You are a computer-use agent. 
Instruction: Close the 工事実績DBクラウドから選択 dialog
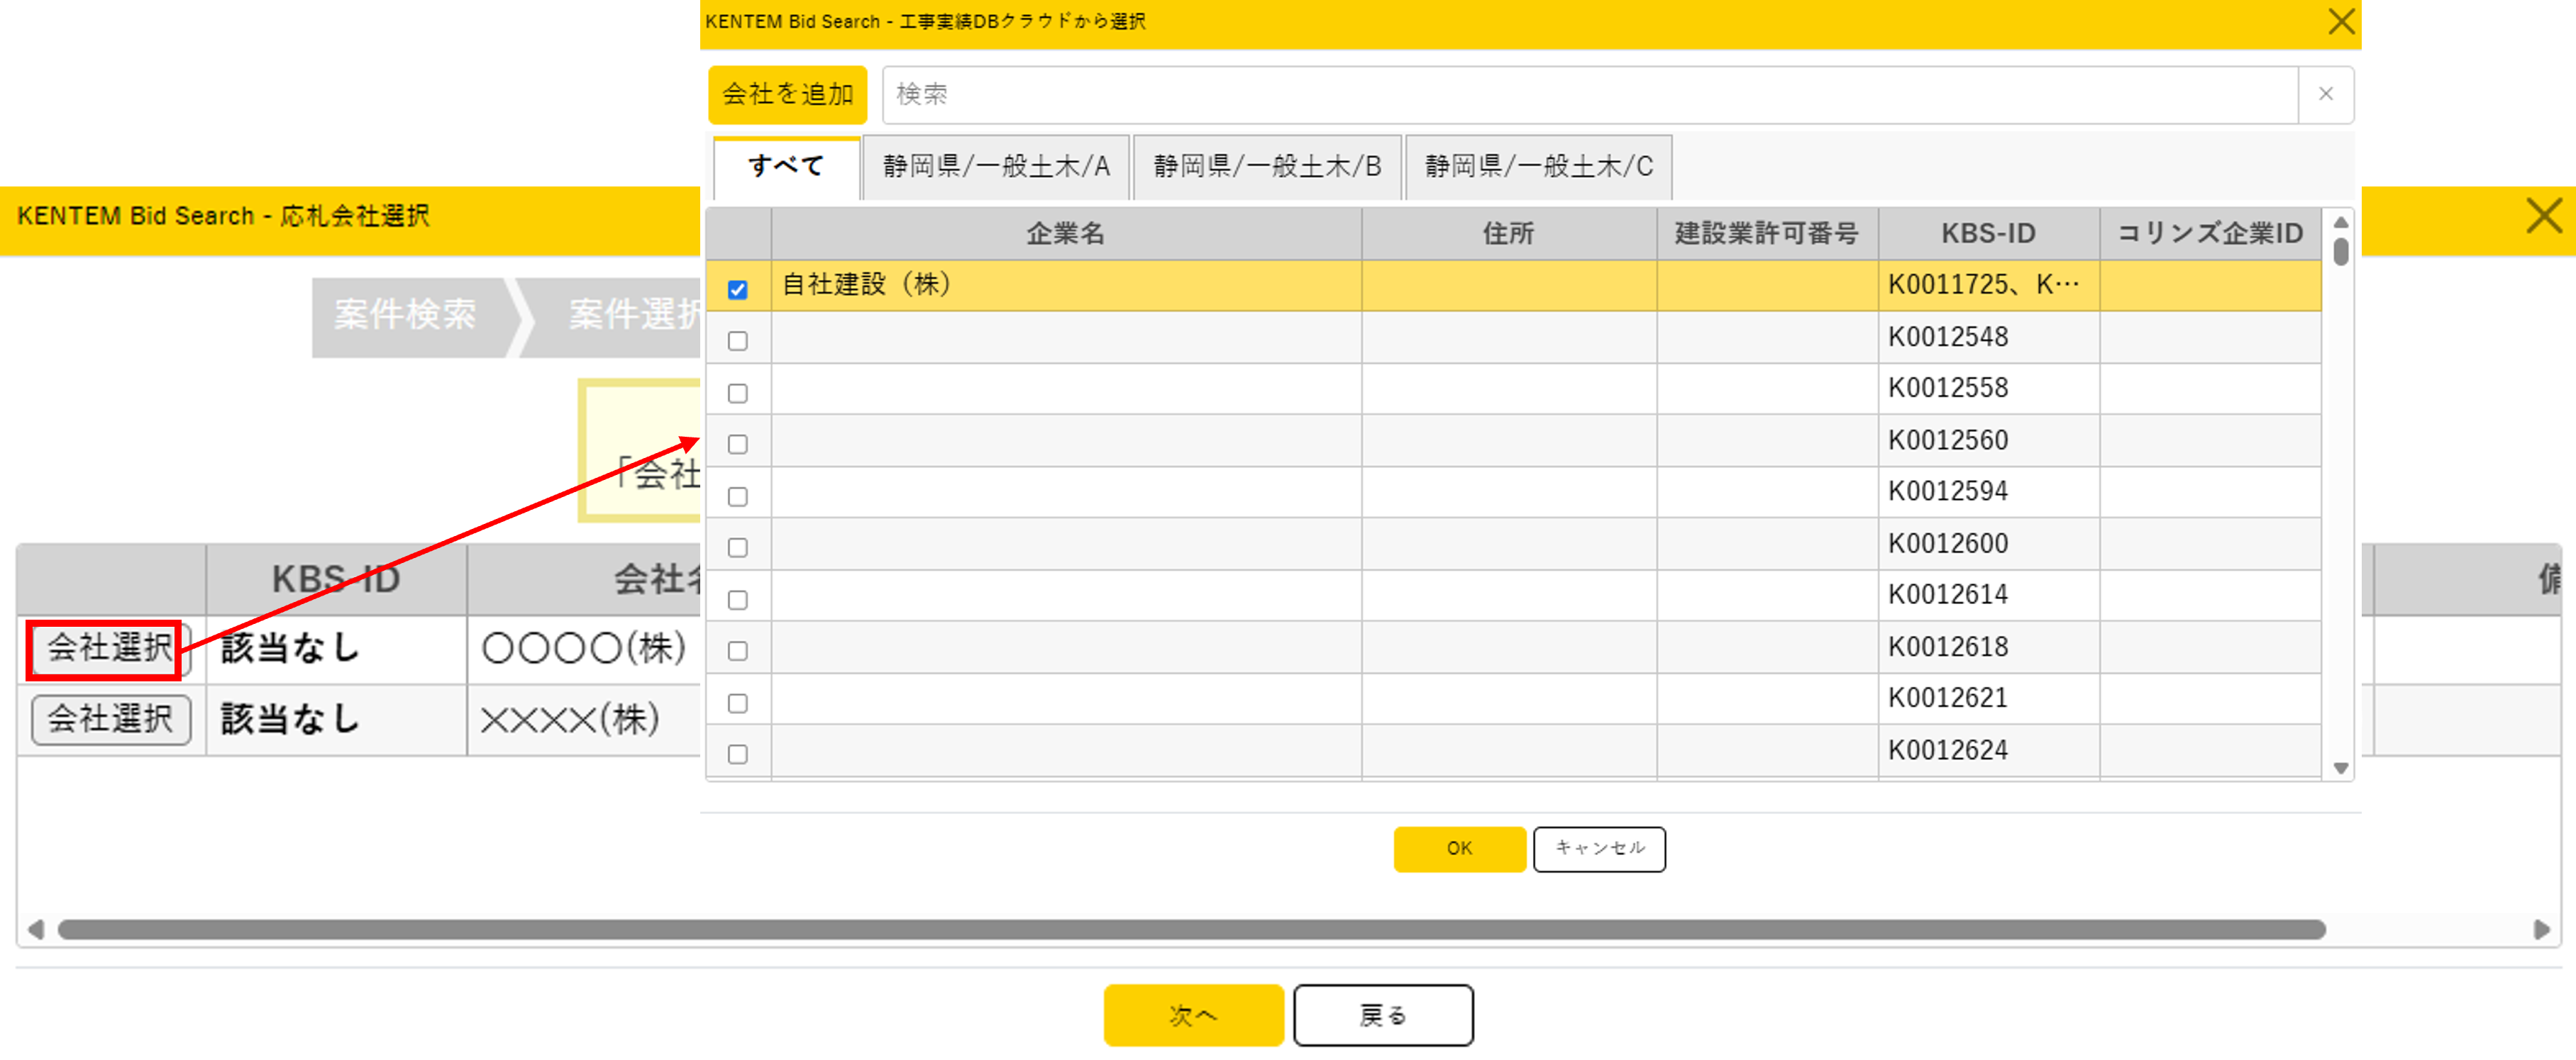coord(2341,21)
